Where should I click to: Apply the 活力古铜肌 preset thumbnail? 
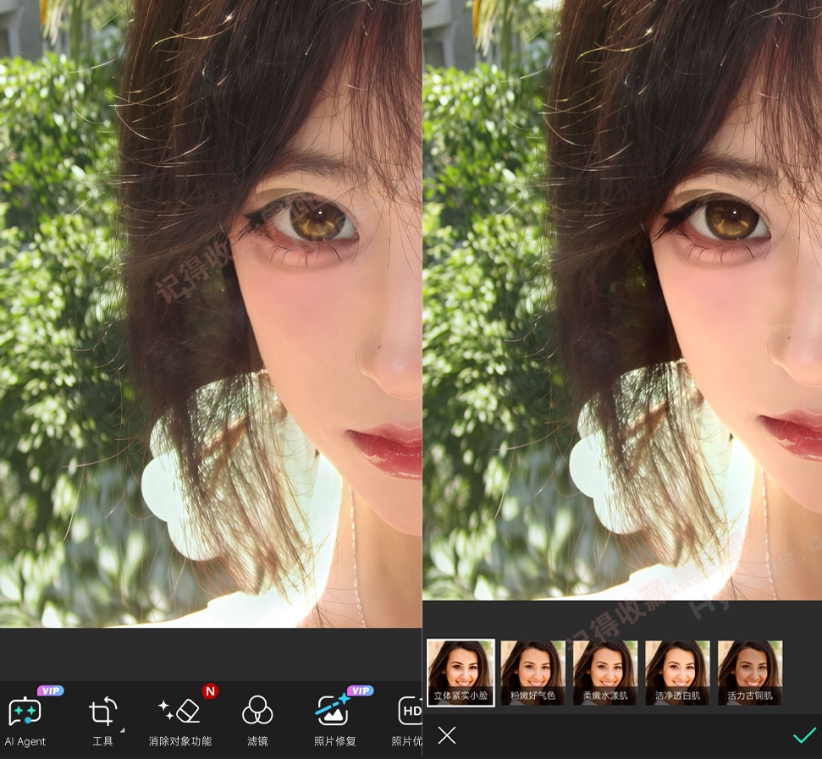coord(750,673)
